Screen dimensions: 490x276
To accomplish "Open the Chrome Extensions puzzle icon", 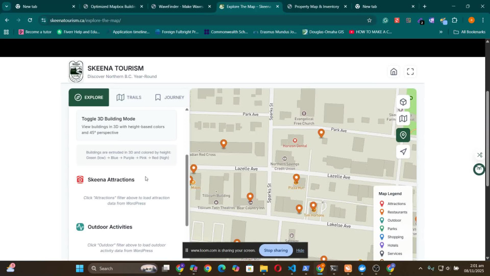I will (455, 20).
